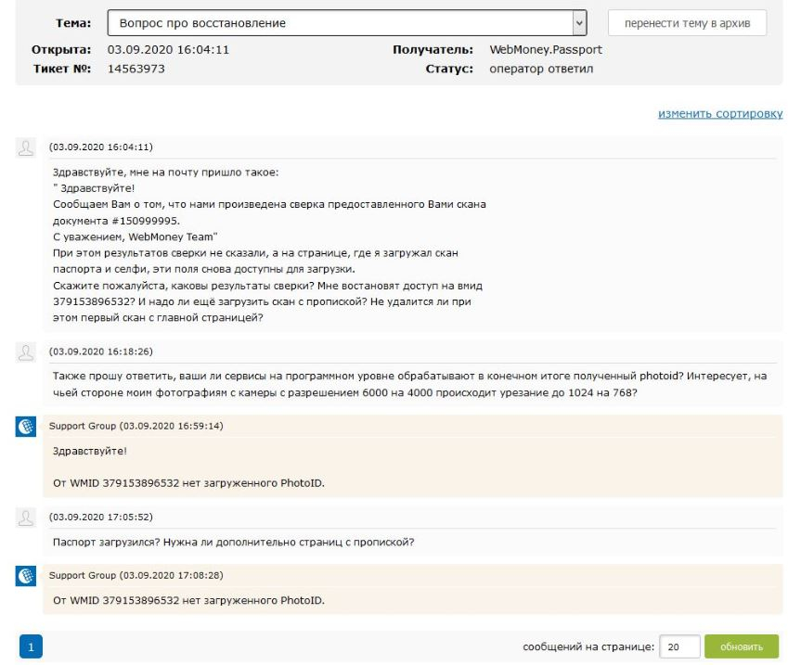The height and width of the screenshot is (665, 788).
Task: Click 'Support Group (03.09.2020 16:59:14)' header
Action: click(136, 426)
